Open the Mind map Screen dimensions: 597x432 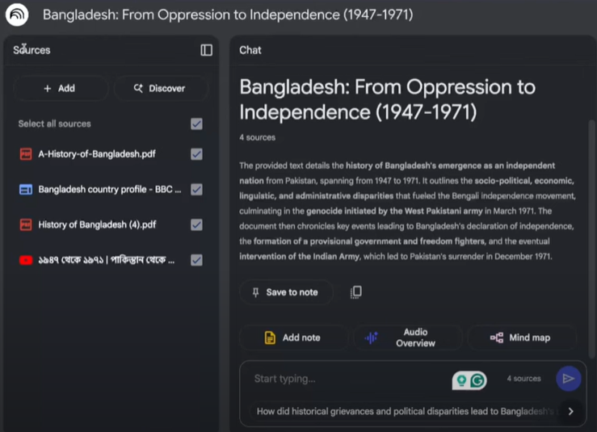click(522, 338)
